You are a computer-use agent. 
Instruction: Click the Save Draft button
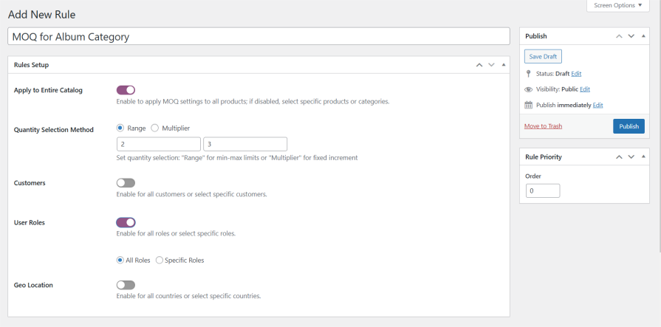coord(543,56)
